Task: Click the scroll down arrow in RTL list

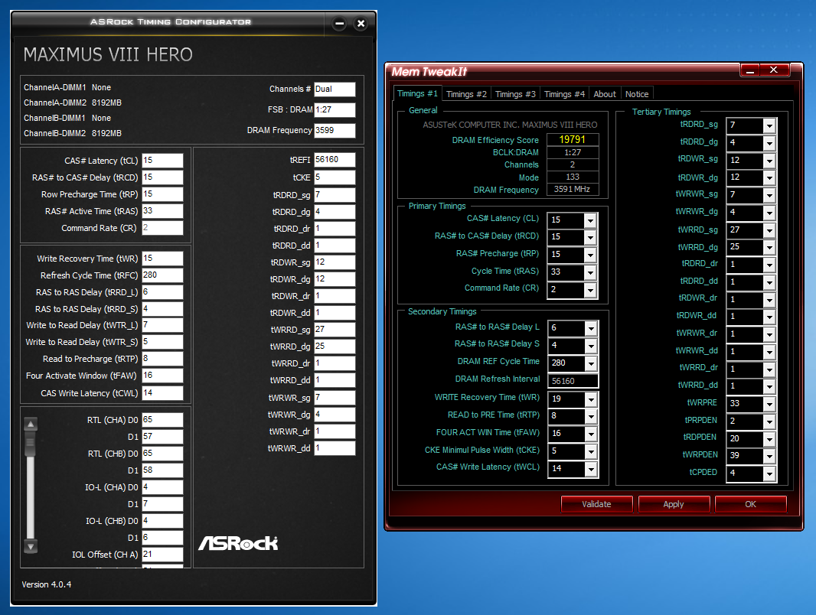Action: point(31,546)
